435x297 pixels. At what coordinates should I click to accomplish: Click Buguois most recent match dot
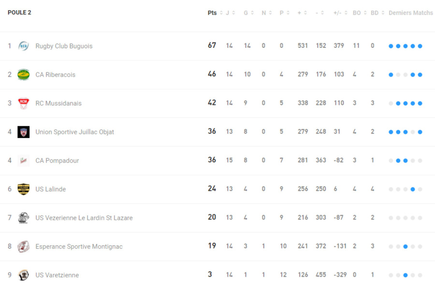coord(420,46)
